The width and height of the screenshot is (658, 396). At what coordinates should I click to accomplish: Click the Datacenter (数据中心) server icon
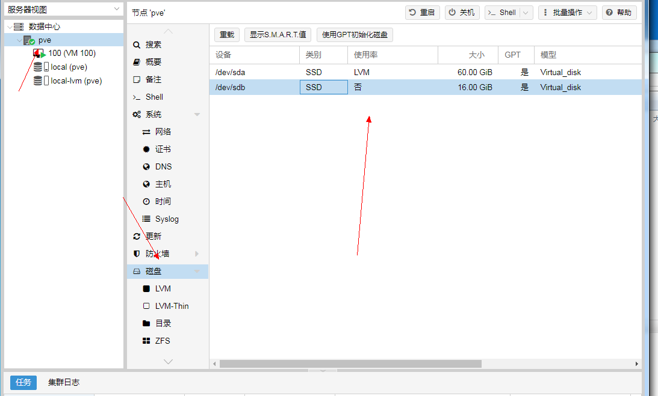19,27
